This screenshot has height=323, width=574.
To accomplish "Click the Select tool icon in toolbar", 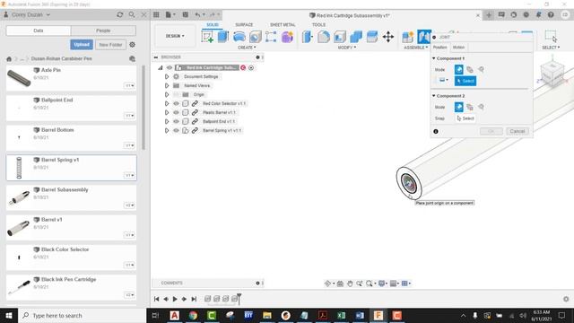I will pos(551,36).
